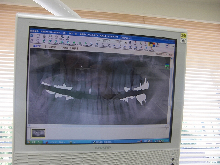Click the zoom in (拡大) icon
Image resolution: width=220 pixels, height=165 pixels.
pos(44,41)
